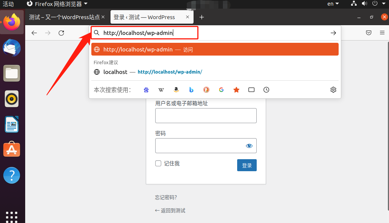Close the 登录 ‹ 测试 WordPress tab
The height and width of the screenshot is (223, 389).
(188, 17)
